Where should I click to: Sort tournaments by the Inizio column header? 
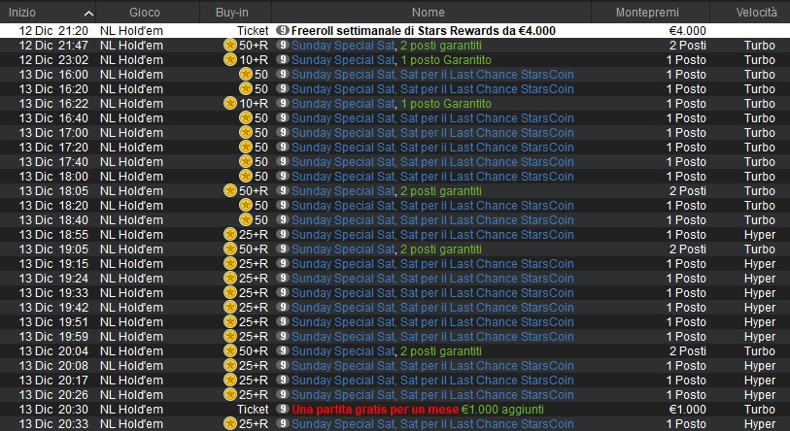[x=48, y=12]
